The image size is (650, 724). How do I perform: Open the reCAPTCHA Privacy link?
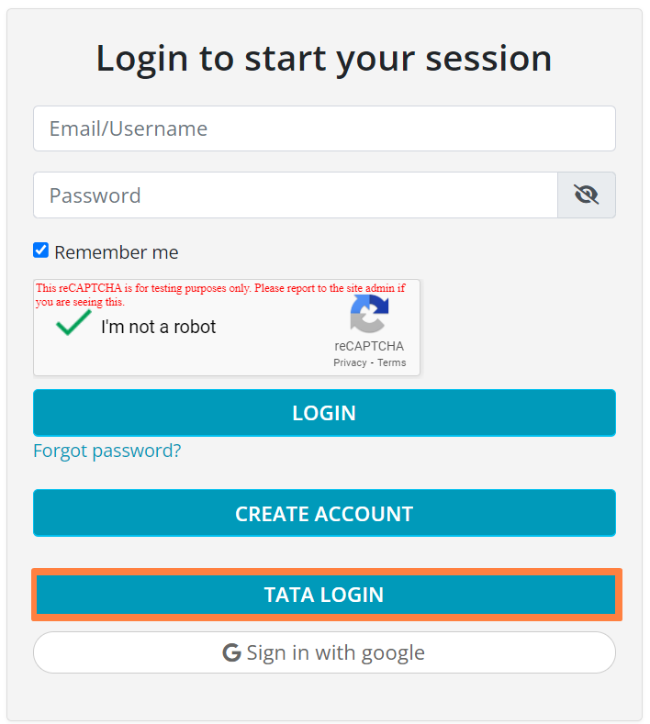(x=349, y=362)
